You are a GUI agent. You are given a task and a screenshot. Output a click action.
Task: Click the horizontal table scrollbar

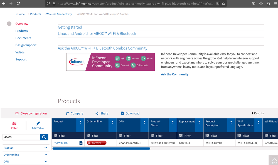tap(101, 149)
